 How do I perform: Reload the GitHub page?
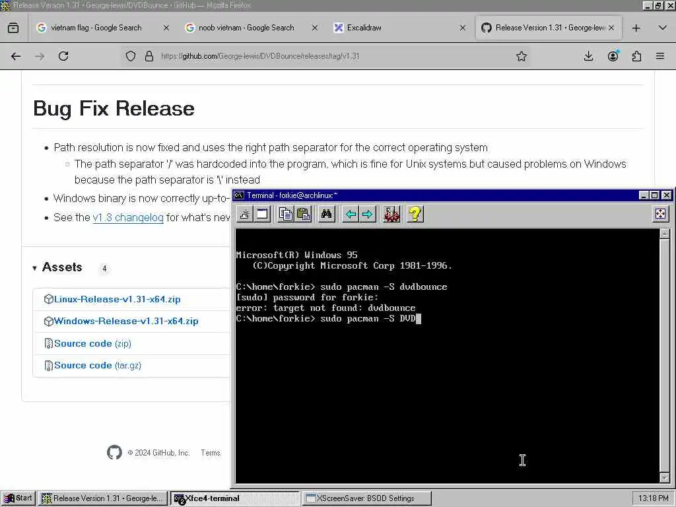click(x=63, y=56)
